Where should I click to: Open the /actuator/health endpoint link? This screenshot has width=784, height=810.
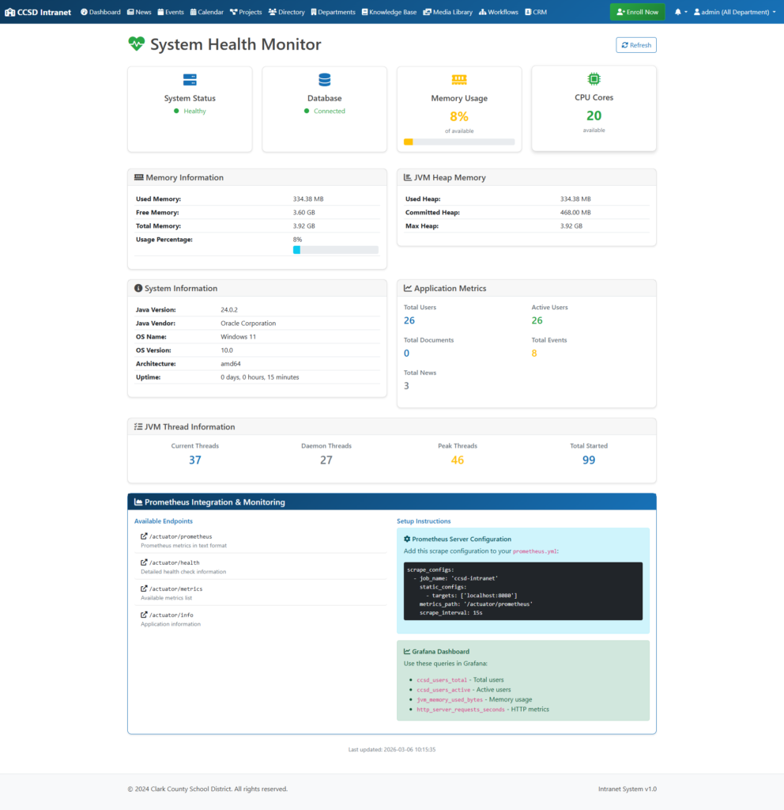[x=174, y=562]
